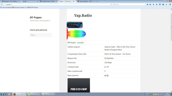Screen dimensions: 172x96
Task: Click the 128 kbps quality value
Action: coord(108,63)
